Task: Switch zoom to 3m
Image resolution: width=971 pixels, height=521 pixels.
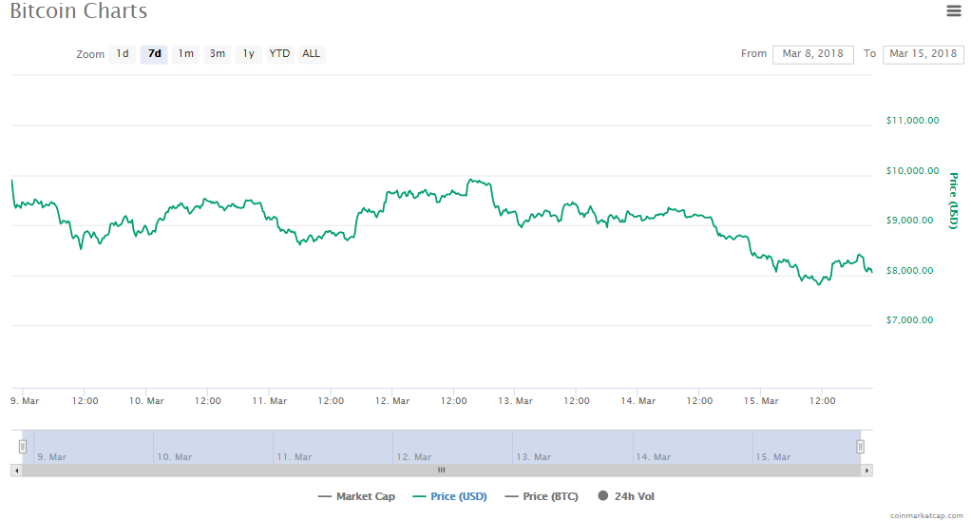Action: click(218, 54)
